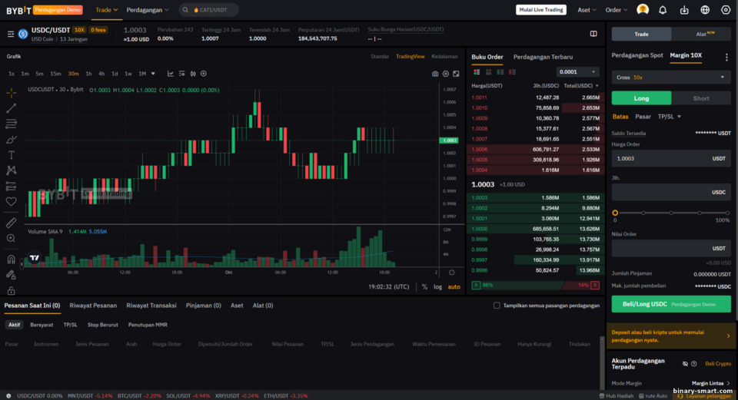Tick the Tampilkan semua pasangan perdagangan checkbox

pos(497,306)
